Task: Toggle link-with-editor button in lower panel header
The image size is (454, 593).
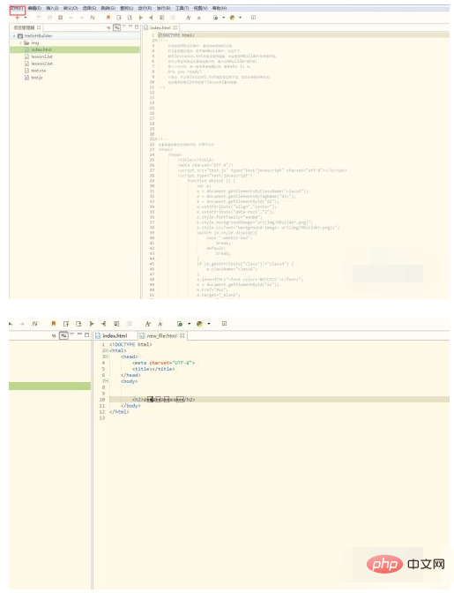Action: pyautogui.click(x=63, y=335)
